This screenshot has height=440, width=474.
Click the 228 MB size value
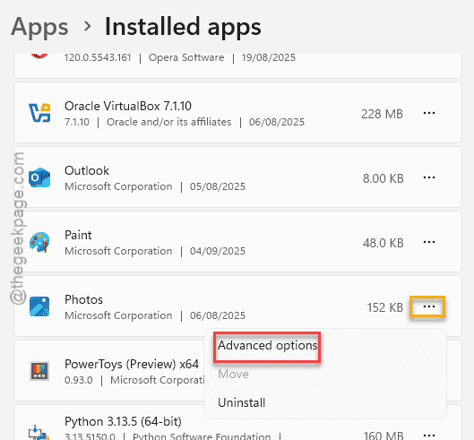[x=382, y=115]
